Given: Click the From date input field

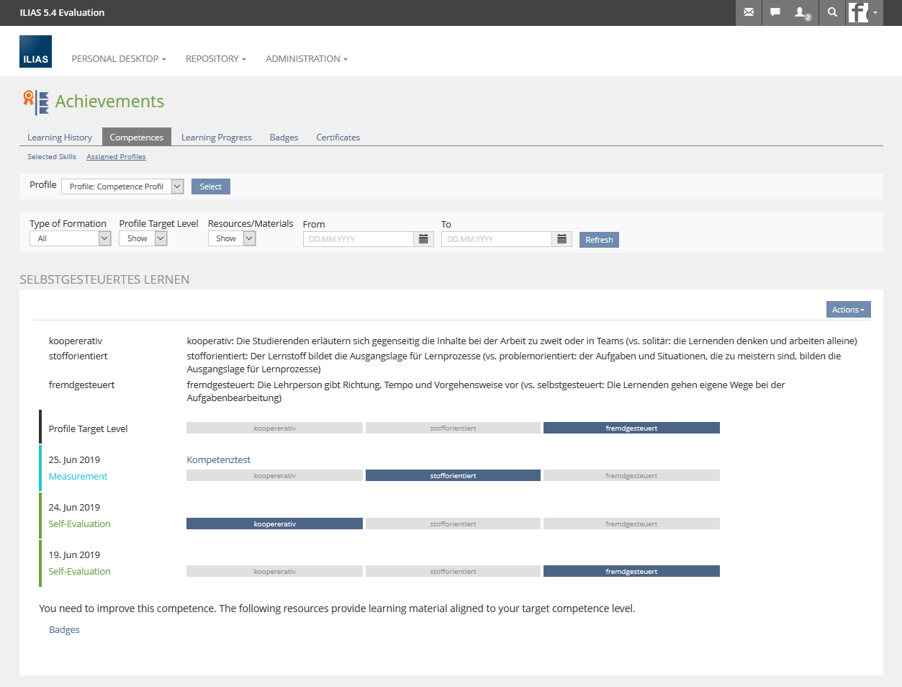Looking at the screenshot, I should point(358,239).
